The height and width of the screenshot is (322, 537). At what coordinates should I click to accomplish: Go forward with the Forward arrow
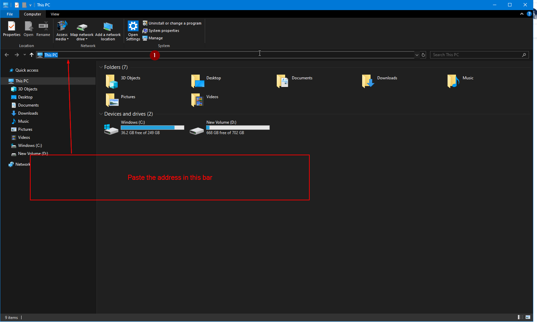point(16,55)
